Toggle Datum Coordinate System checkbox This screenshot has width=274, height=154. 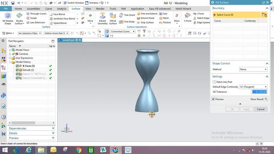click(x=17, y=78)
